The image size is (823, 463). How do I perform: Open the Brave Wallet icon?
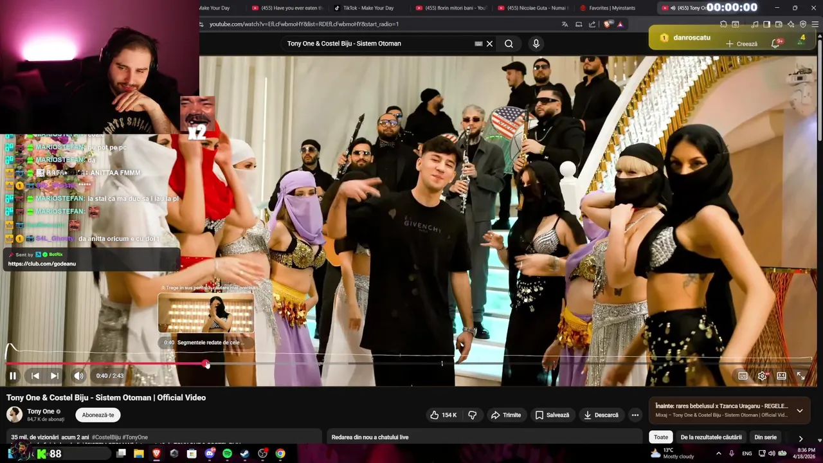779,24
